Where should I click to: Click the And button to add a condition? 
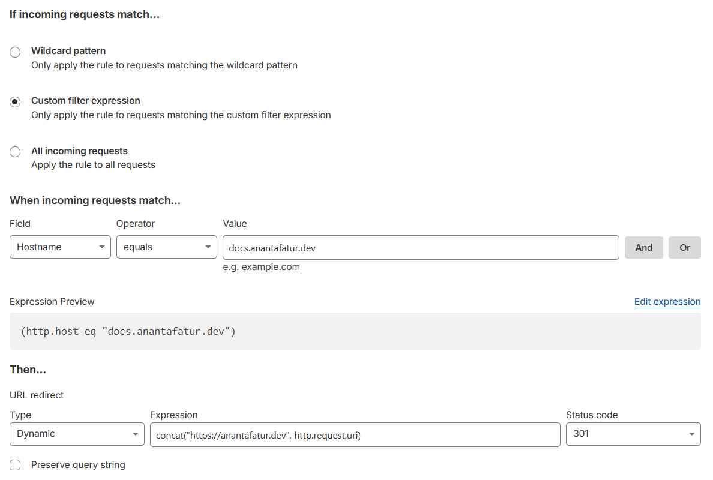click(643, 247)
